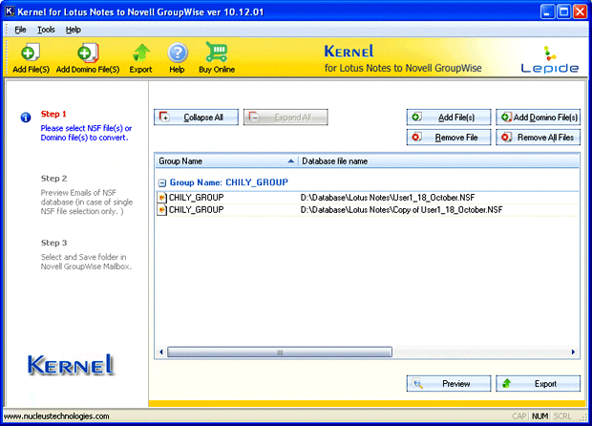Click the Step 2 heading in the sidebar
Image resolution: width=592 pixels, height=426 pixels.
coord(54,179)
